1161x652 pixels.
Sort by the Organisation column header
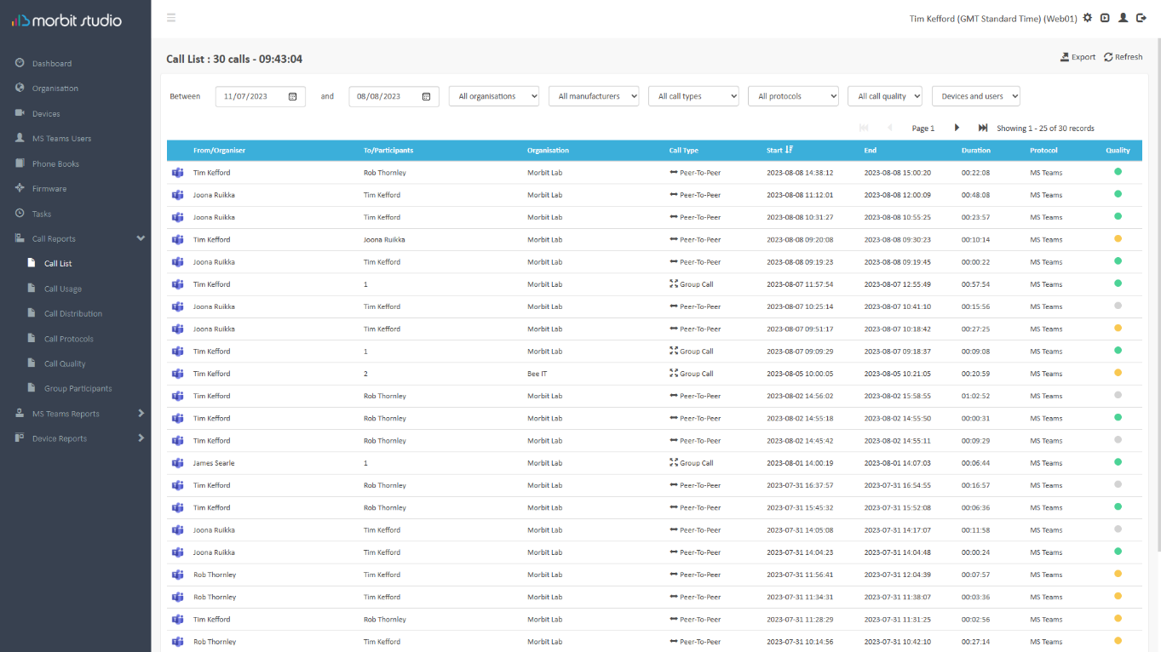tap(548, 151)
